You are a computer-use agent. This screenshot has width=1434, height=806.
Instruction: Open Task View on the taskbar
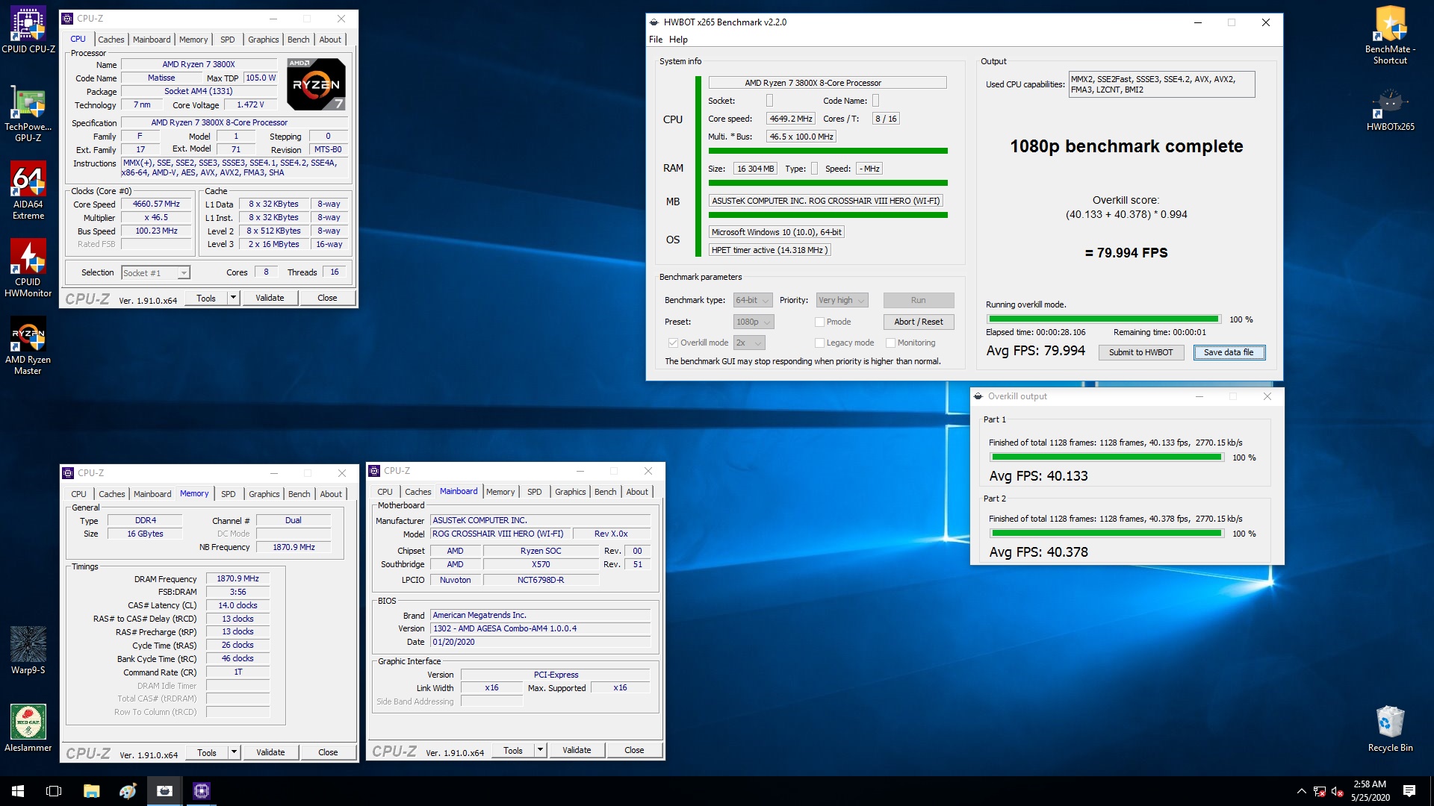click(54, 791)
